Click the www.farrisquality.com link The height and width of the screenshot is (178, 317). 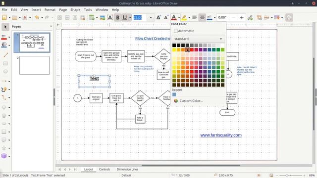coord(221,135)
